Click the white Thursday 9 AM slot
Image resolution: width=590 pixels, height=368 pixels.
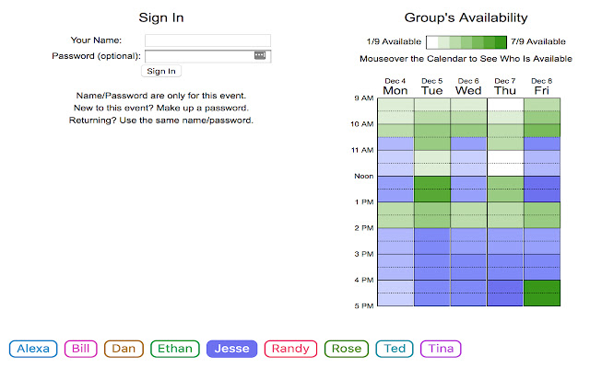[x=505, y=105]
